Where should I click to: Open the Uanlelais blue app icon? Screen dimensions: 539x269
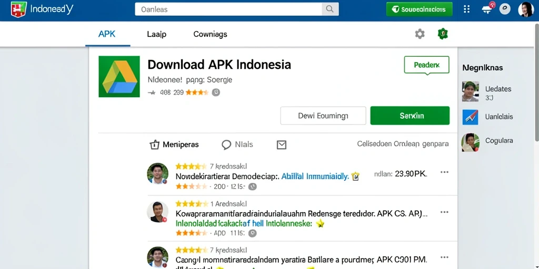tap(471, 117)
